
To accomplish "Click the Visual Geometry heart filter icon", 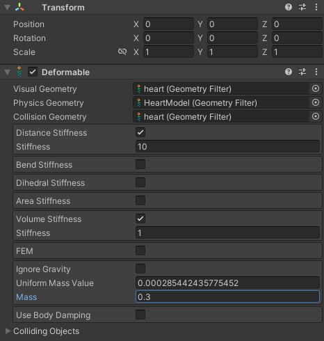I will pos(139,89).
